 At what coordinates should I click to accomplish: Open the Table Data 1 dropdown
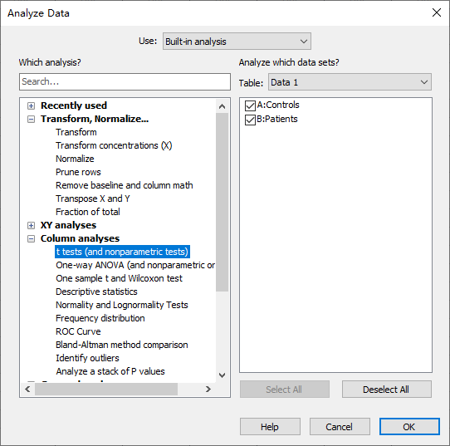click(350, 82)
